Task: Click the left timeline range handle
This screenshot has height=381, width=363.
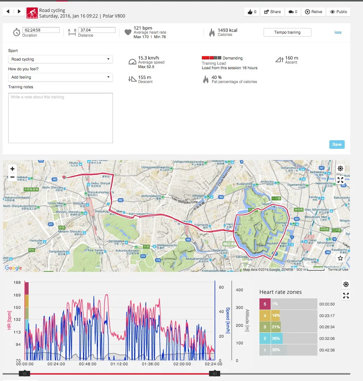Action: [25, 373]
